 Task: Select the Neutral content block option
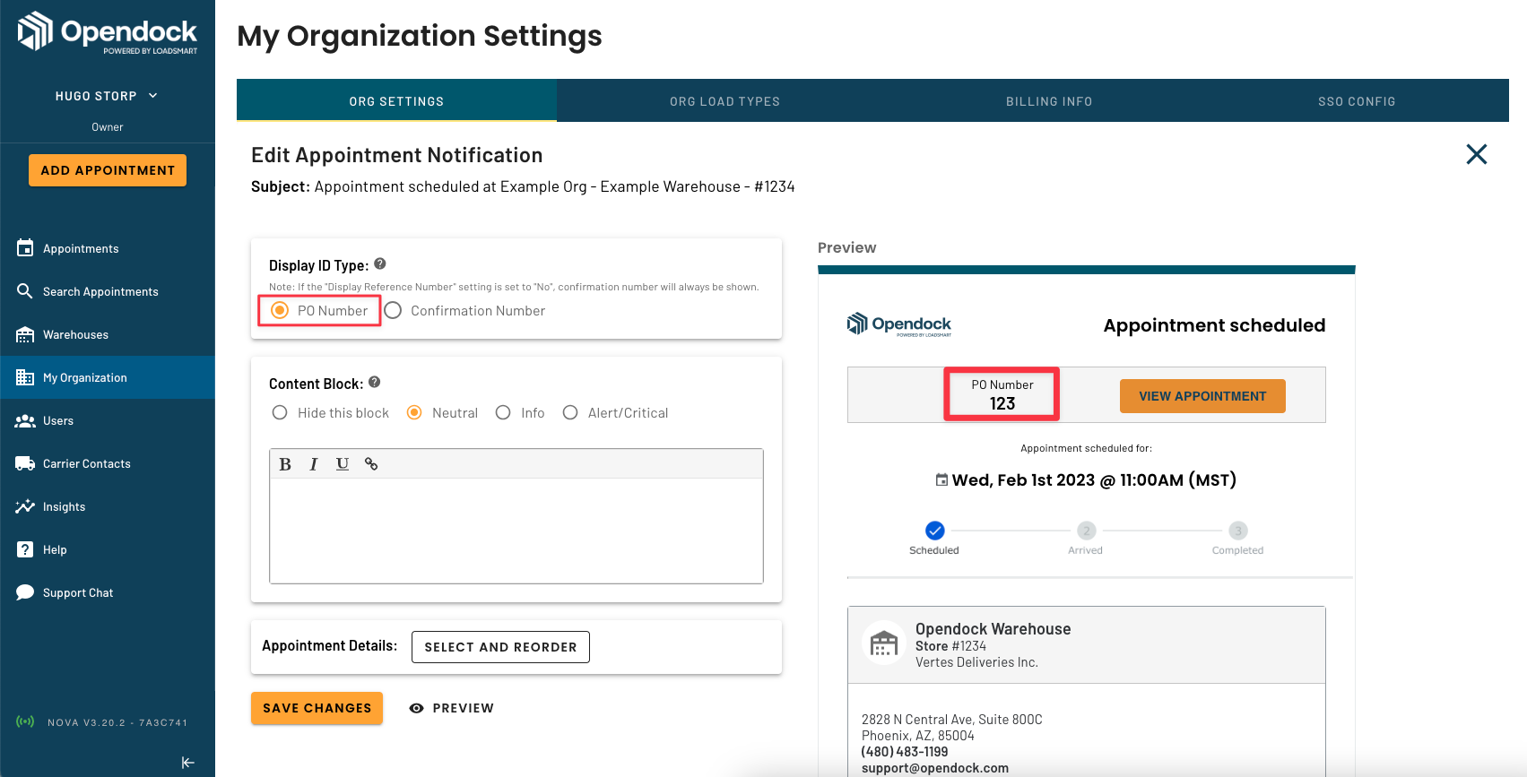(414, 412)
